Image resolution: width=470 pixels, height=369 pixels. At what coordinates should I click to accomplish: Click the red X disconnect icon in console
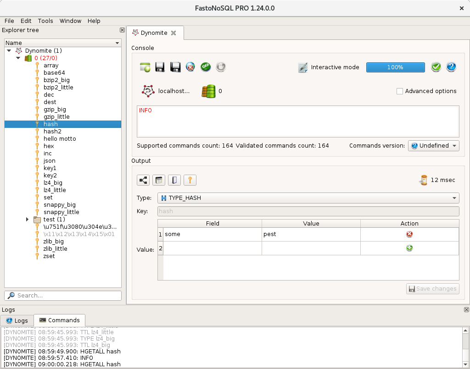click(x=190, y=67)
